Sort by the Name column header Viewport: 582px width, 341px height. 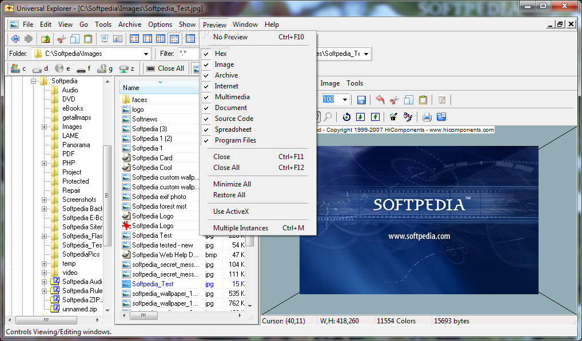[x=160, y=88]
